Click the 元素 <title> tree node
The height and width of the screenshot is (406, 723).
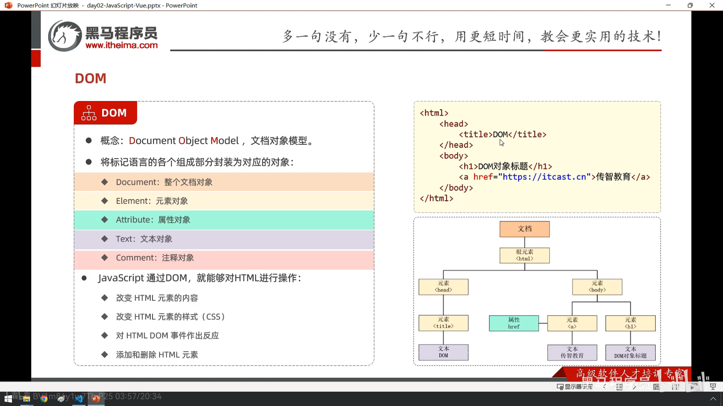[443, 323]
